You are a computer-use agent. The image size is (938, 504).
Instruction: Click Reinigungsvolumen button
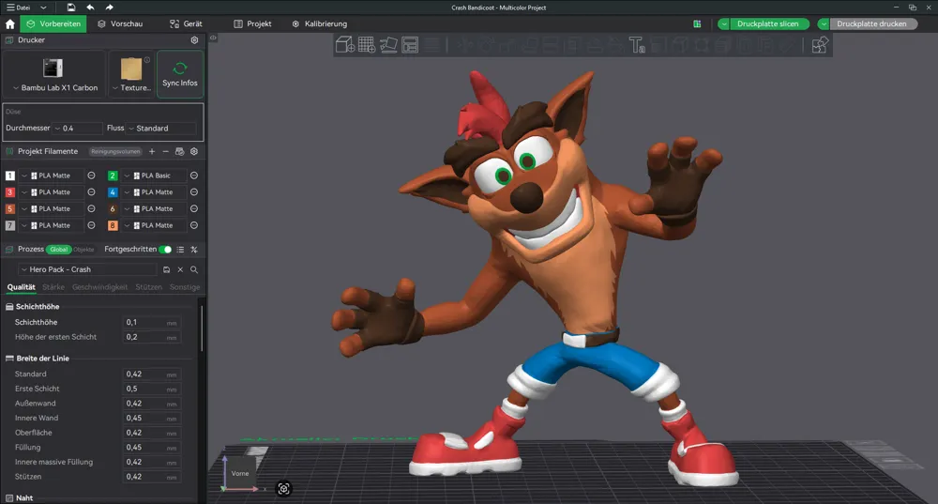[115, 151]
